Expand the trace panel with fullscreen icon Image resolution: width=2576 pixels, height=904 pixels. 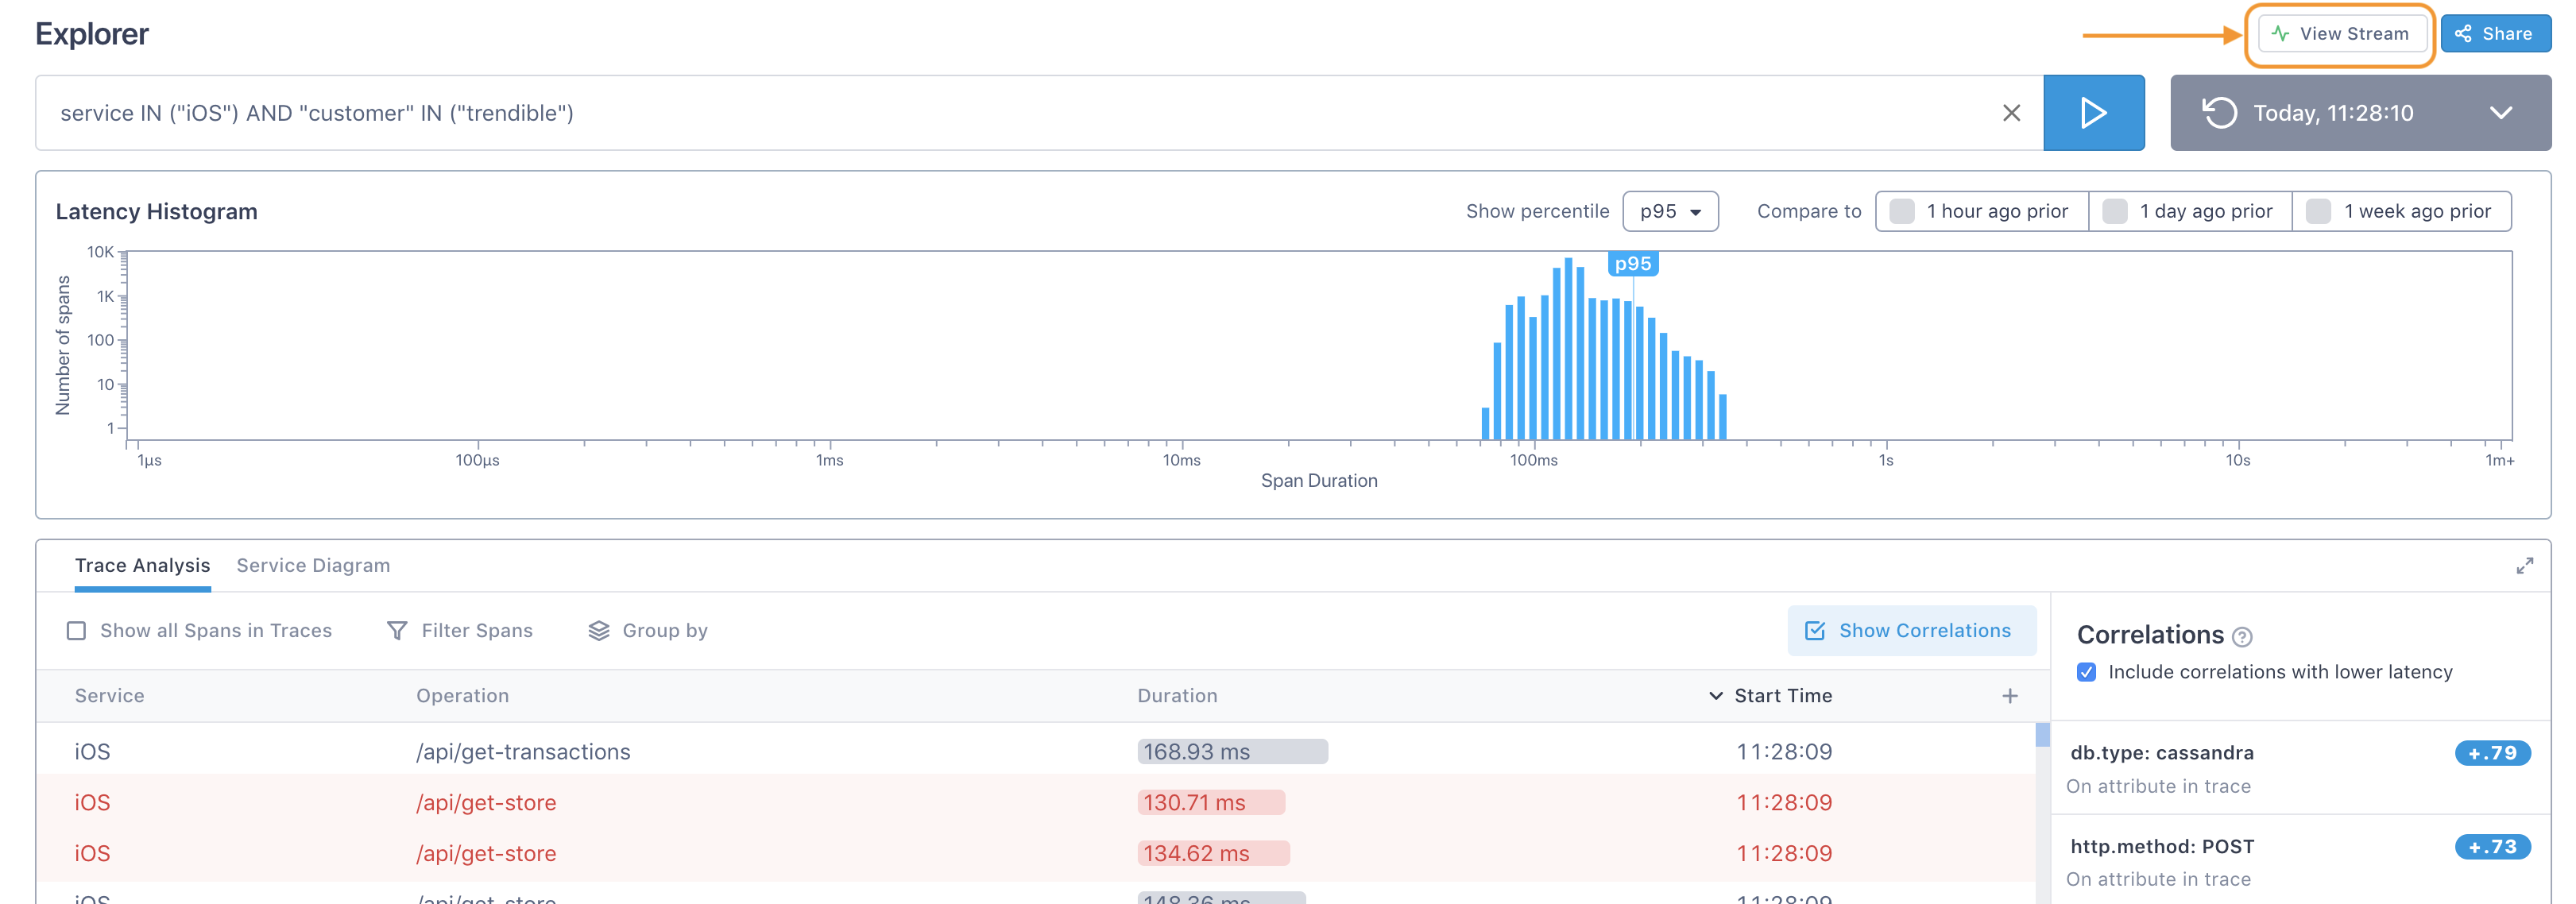[2524, 566]
